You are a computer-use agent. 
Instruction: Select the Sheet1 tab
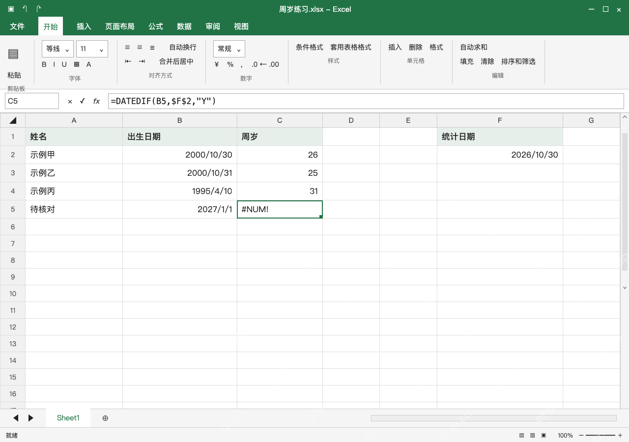tap(68, 418)
